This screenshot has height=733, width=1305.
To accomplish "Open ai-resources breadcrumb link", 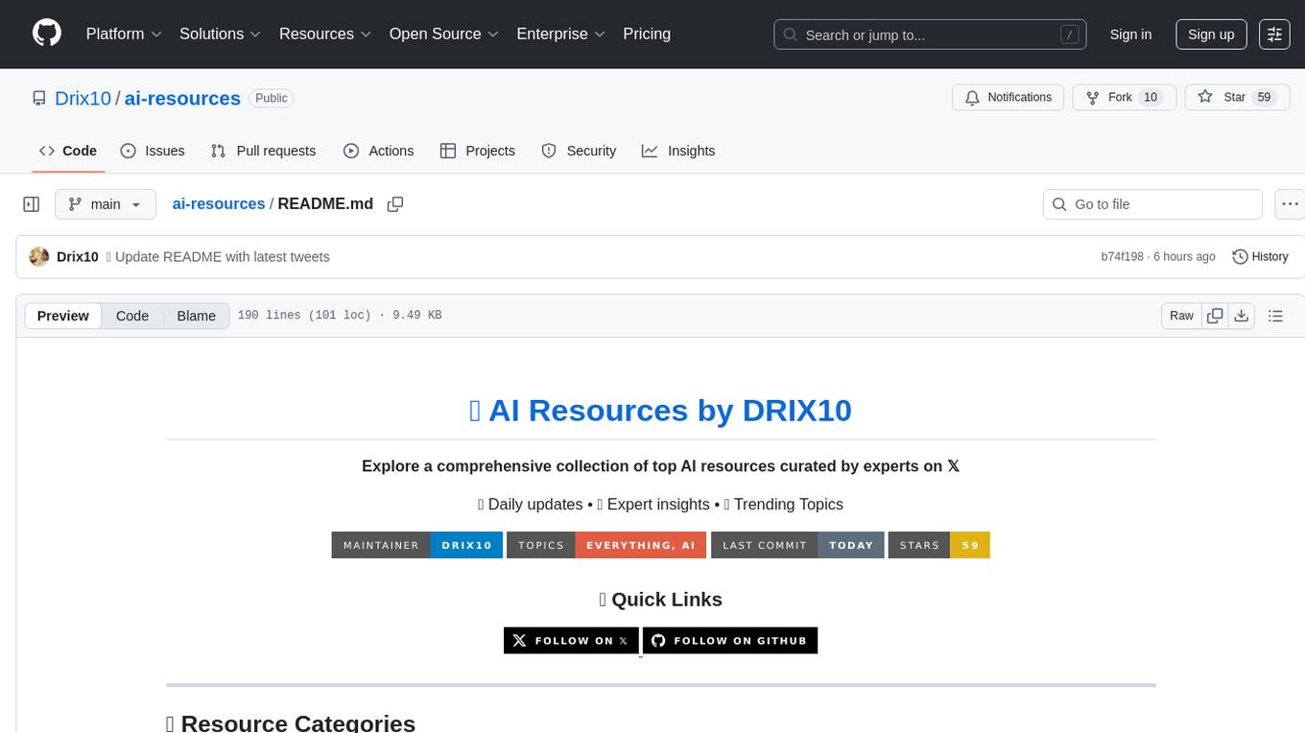I will point(219,203).
